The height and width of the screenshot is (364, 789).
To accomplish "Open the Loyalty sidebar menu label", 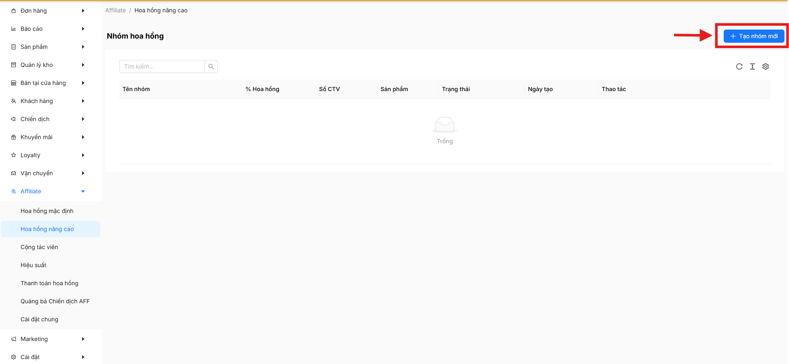I will tap(30, 155).
